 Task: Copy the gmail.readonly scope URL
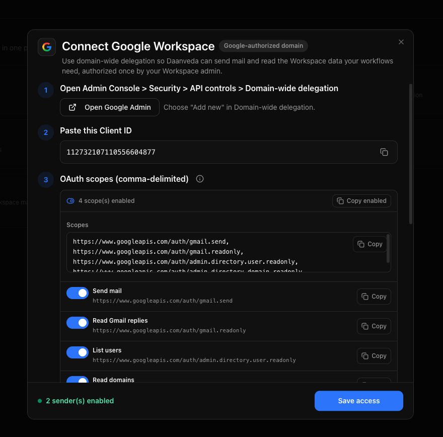(x=374, y=326)
